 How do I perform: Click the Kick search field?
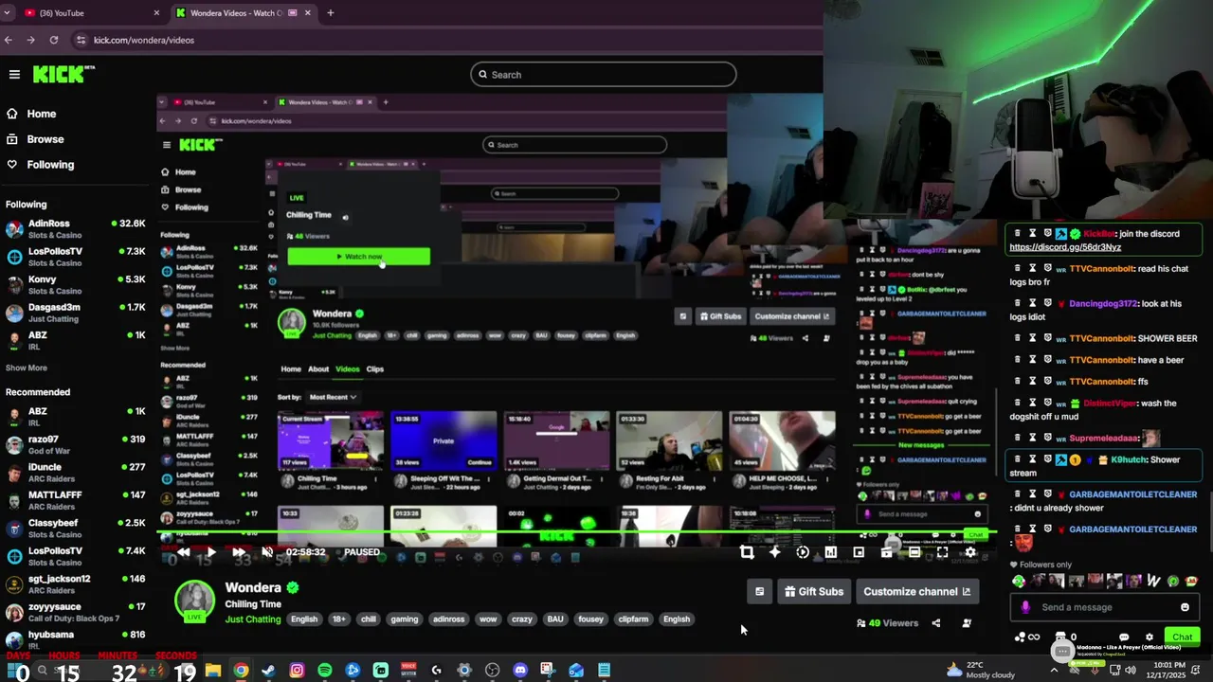point(604,75)
